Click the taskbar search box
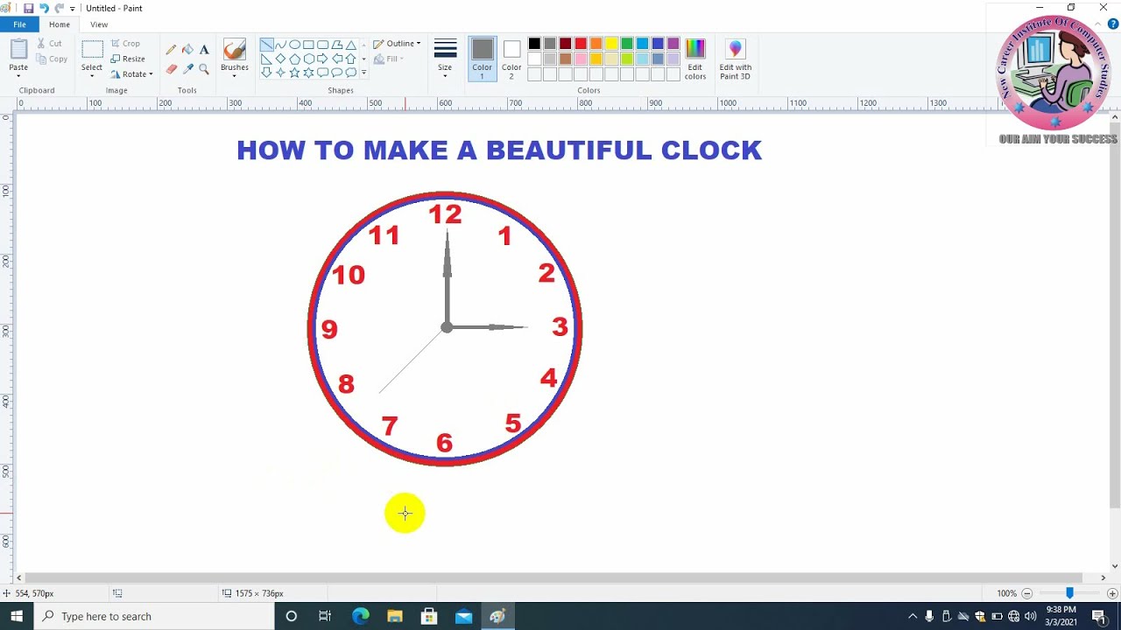The image size is (1121, 630). pos(154,616)
